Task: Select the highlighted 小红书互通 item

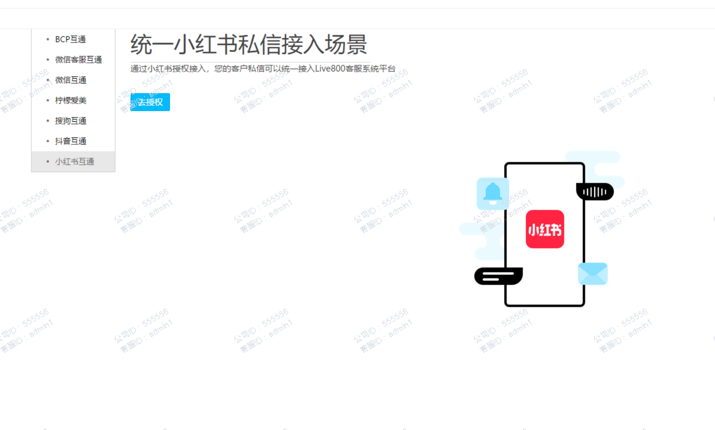Action: pos(73,162)
